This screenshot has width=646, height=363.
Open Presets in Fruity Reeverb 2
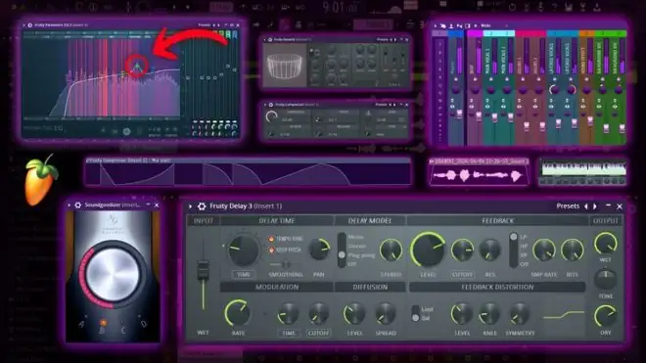[x=382, y=39]
